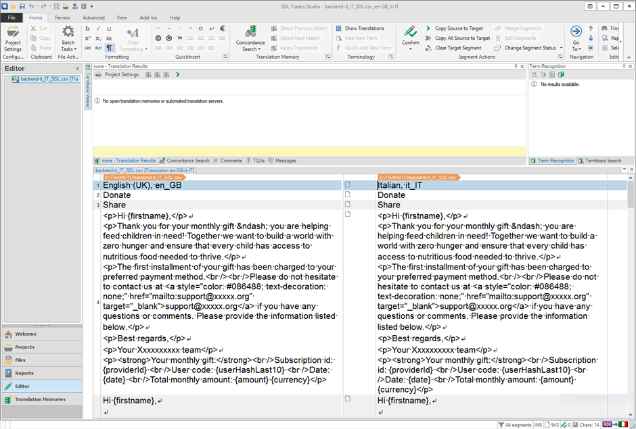Open the Add-Ins ribbon tab

point(148,18)
